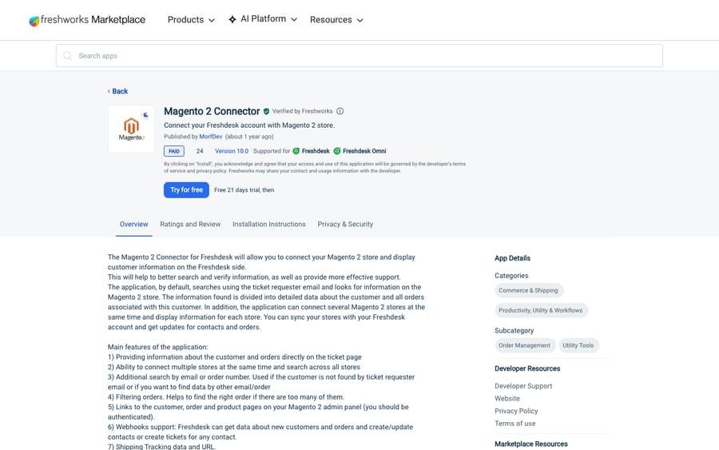The image size is (719, 450).
Task: Select the Productivity, Utility & Workflows tag
Action: click(x=541, y=311)
